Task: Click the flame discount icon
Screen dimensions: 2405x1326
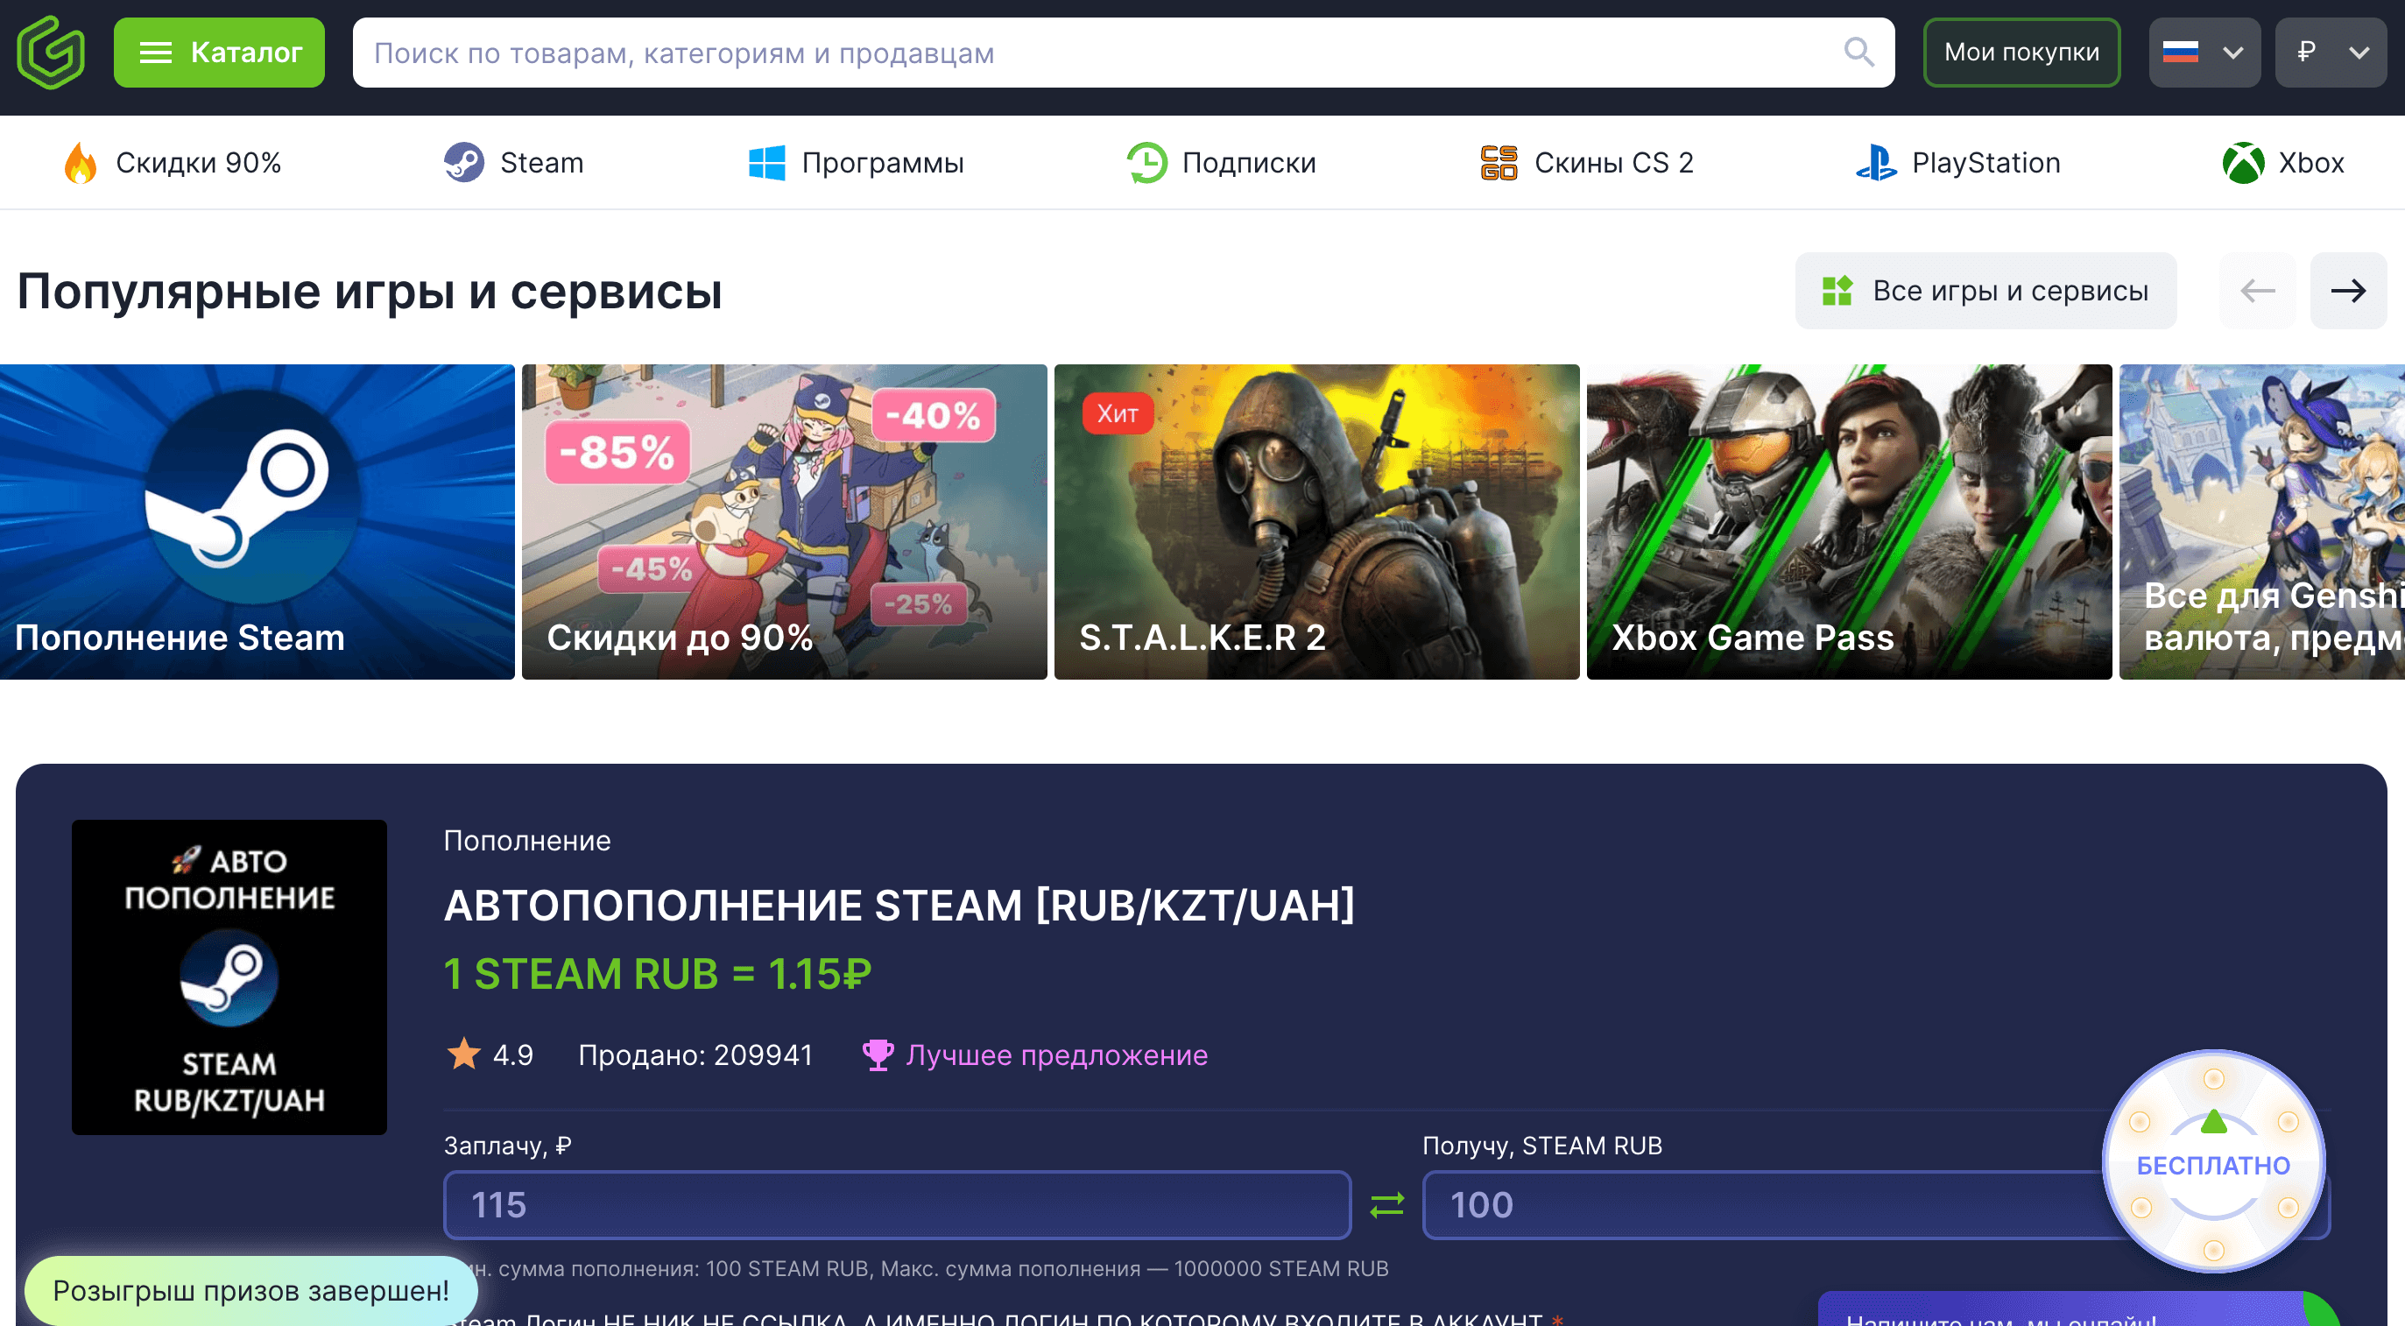Action: (x=81, y=163)
